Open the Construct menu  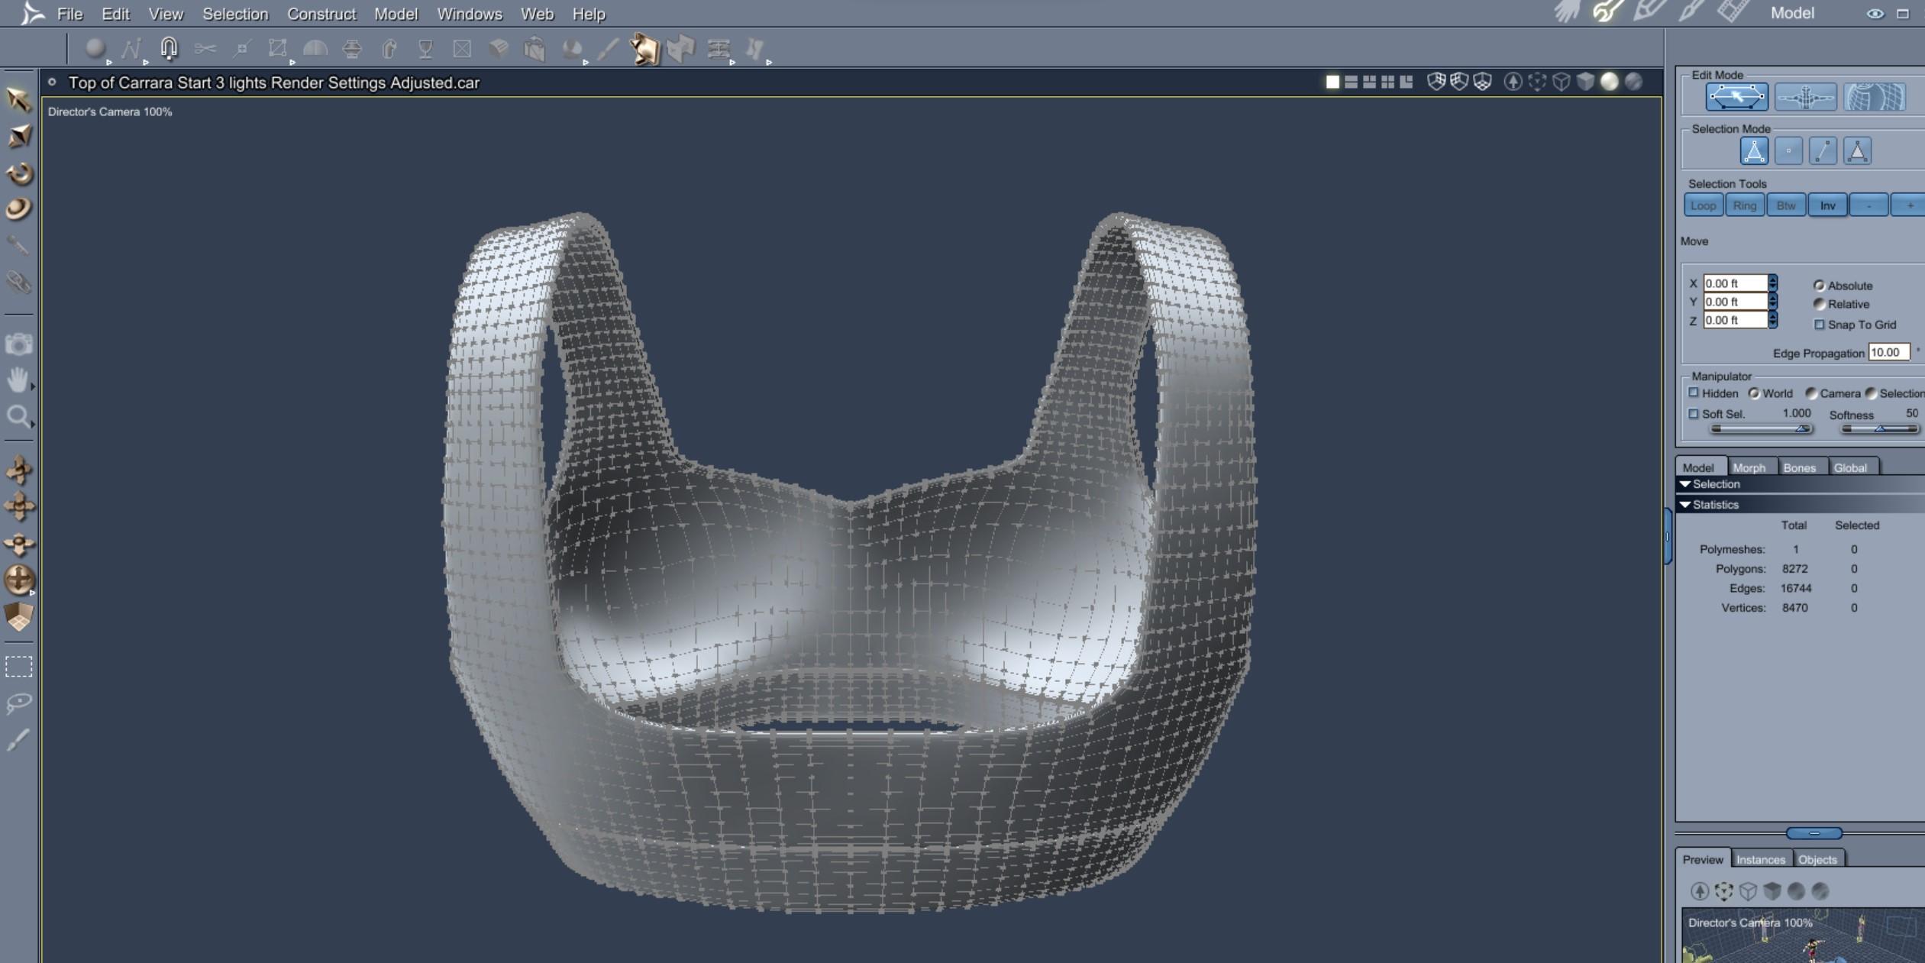click(321, 14)
